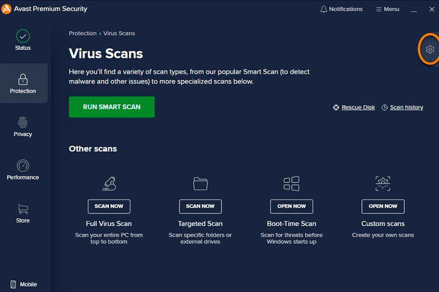Click the Virus Scans page heading

106,54
